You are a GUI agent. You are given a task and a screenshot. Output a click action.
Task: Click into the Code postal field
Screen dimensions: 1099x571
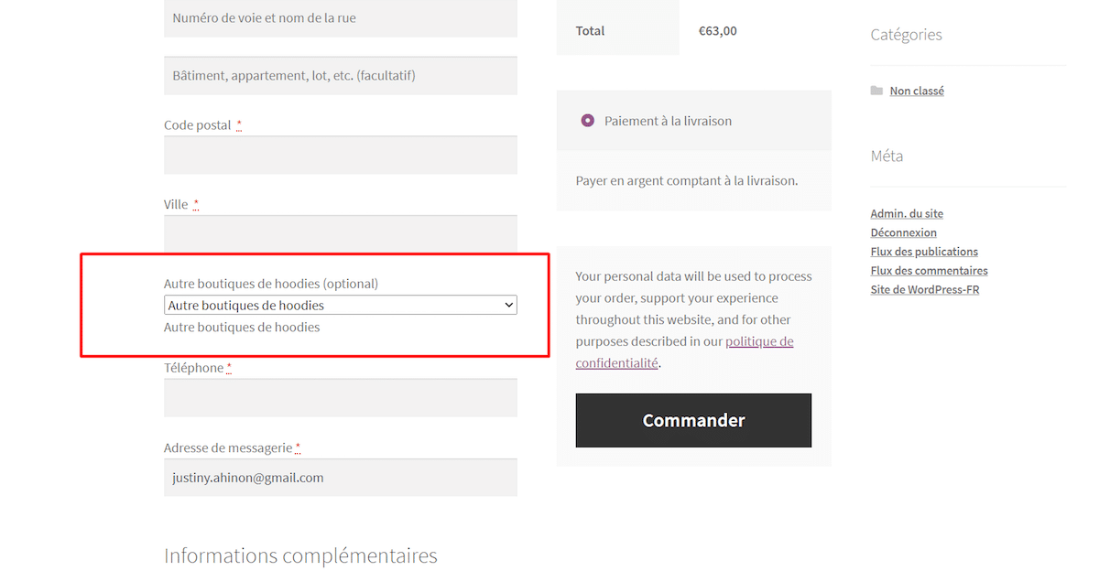pos(340,155)
